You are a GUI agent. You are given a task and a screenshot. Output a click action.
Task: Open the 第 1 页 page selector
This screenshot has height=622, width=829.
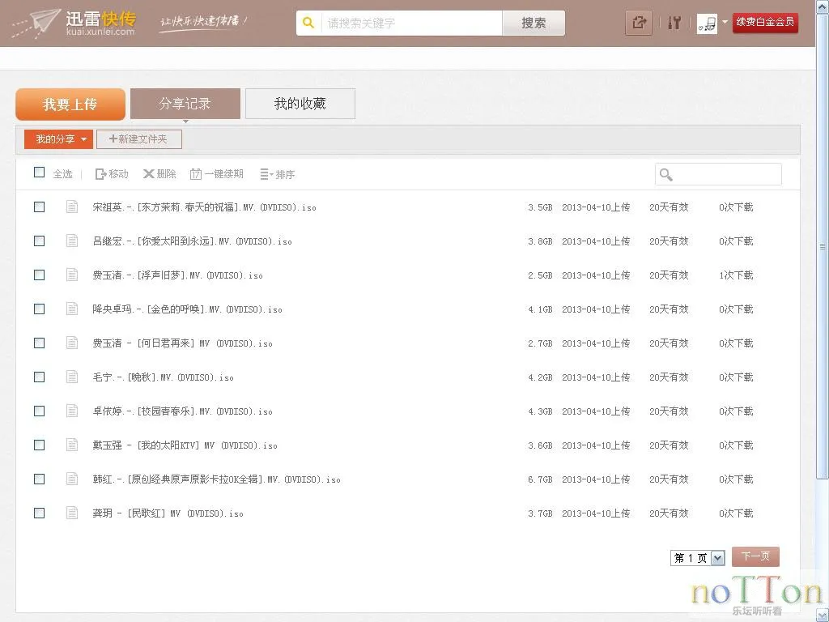coord(696,556)
